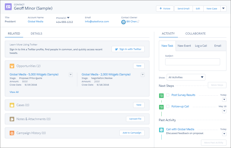The image size is (231, 148).
Task: Open the All Activities filter dropdown
Action: coord(186,77)
